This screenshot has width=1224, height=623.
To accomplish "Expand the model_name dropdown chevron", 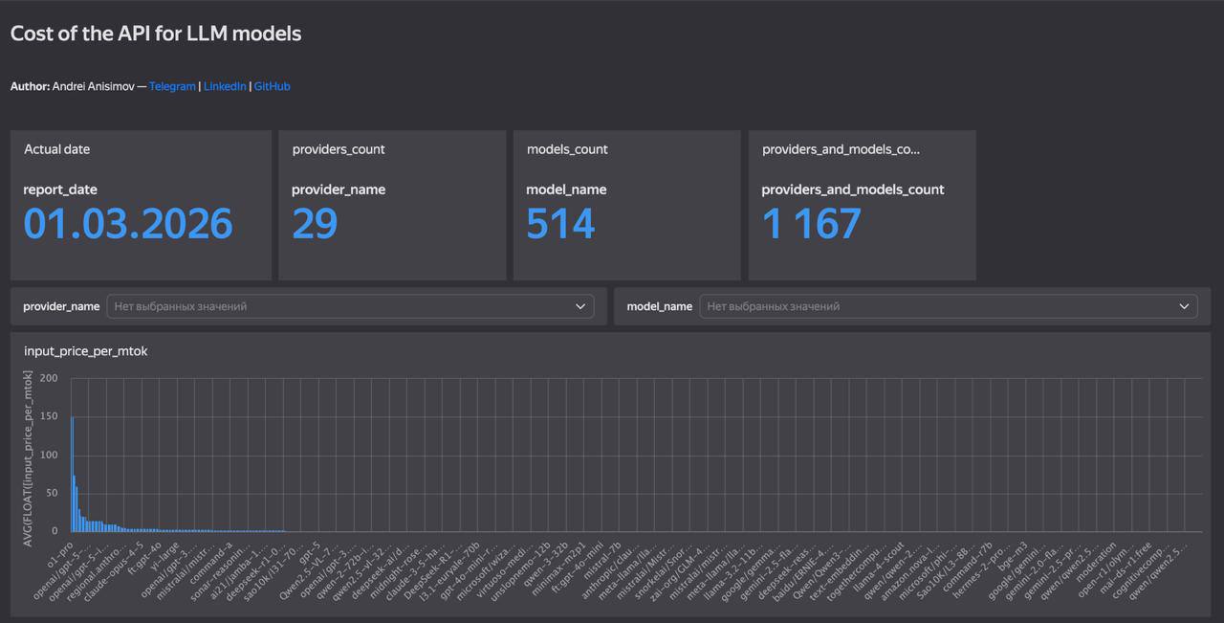I will tap(1185, 306).
